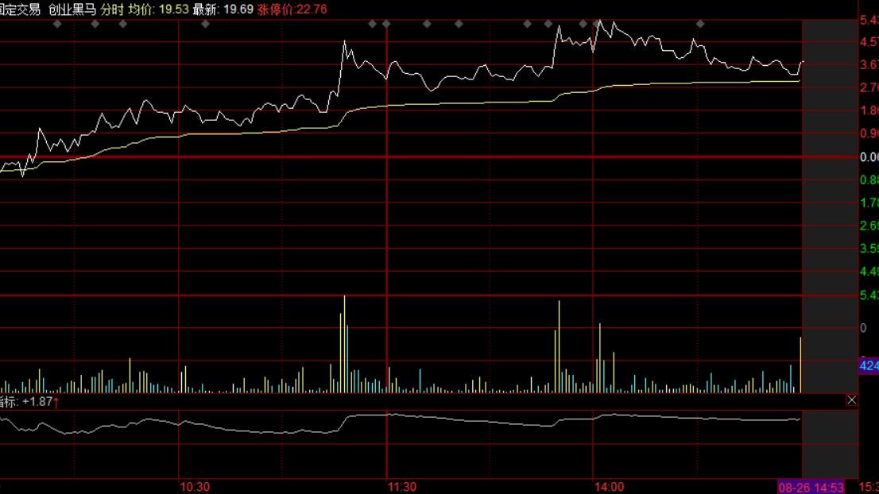
Task: Click the diamond marker on the 11:30 gridline
Action: [x=386, y=24]
